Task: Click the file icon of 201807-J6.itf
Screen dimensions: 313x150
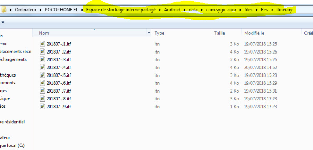Action: [42, 83]
